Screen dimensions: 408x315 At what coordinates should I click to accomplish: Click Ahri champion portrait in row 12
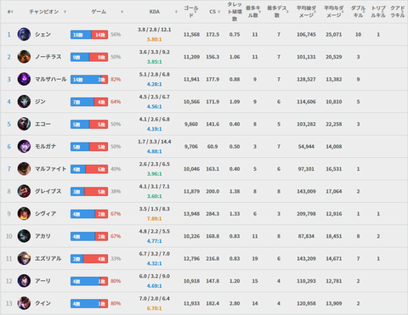point(24,281)
